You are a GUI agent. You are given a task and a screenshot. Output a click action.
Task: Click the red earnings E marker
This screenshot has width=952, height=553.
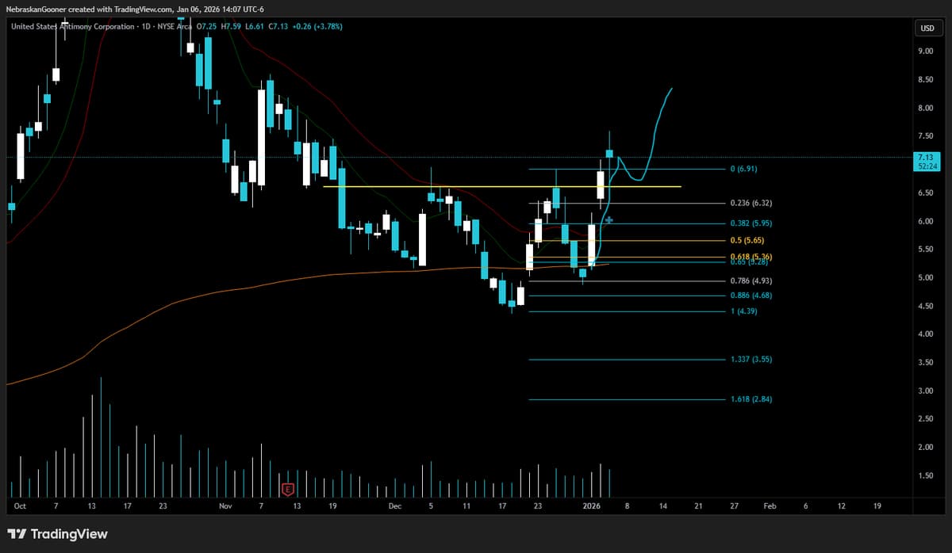[x=288, y=489]
